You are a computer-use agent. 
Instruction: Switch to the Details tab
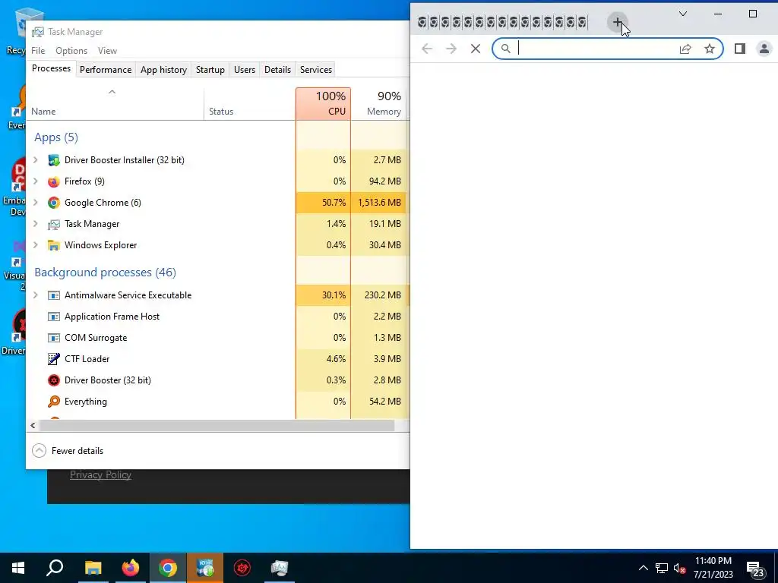coord(277,70)
